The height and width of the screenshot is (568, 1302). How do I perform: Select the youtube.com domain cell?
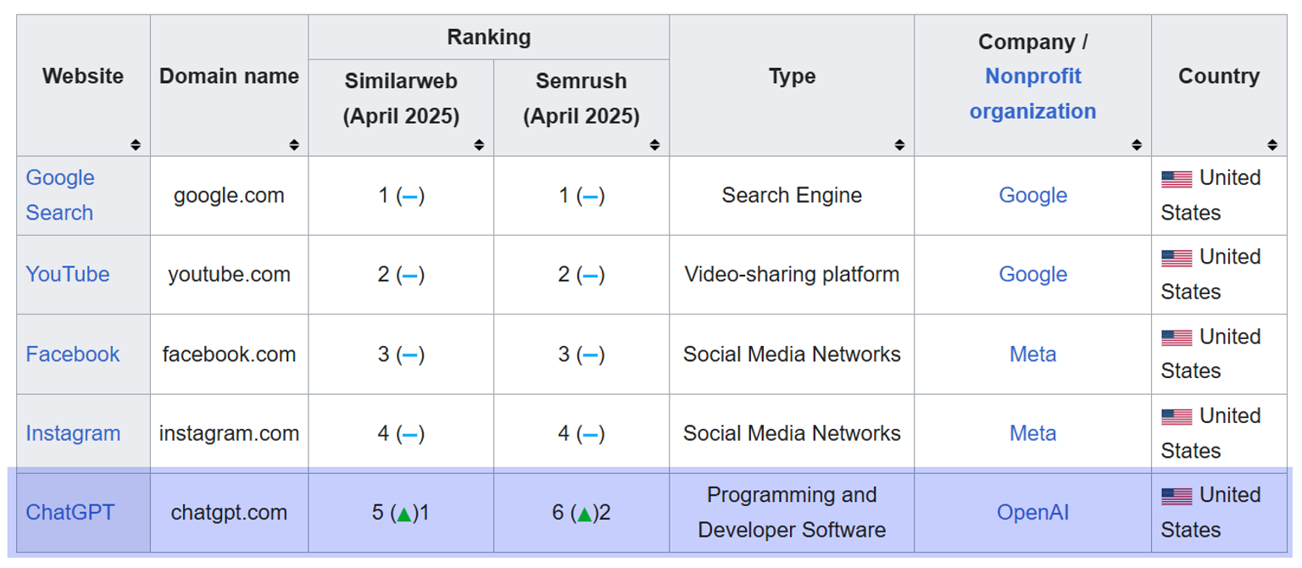pos(229,275)
